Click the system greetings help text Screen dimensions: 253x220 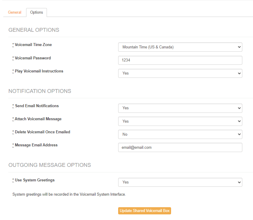tap(69, 194)
